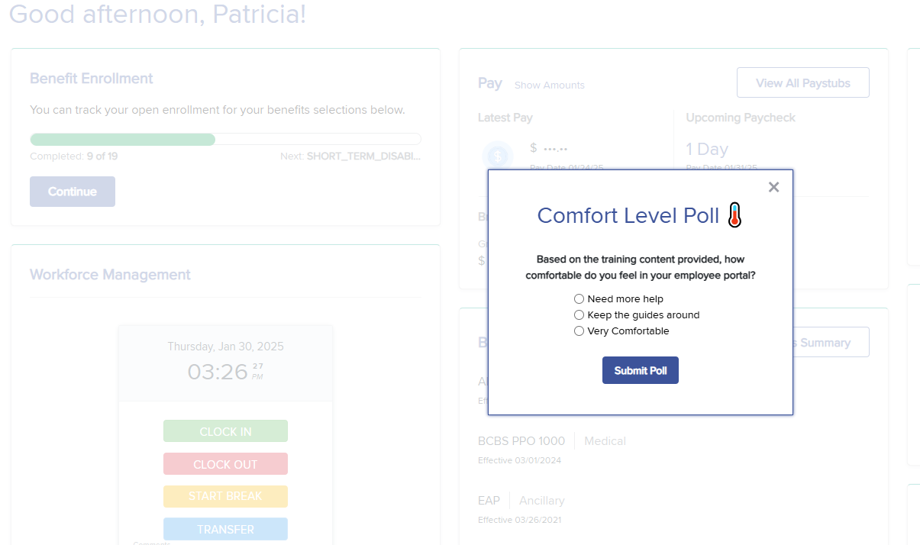The width and height of the screenshot is (920, 545).
Task: Click the thermometer icon in poll title
Action: pos(734,215)
